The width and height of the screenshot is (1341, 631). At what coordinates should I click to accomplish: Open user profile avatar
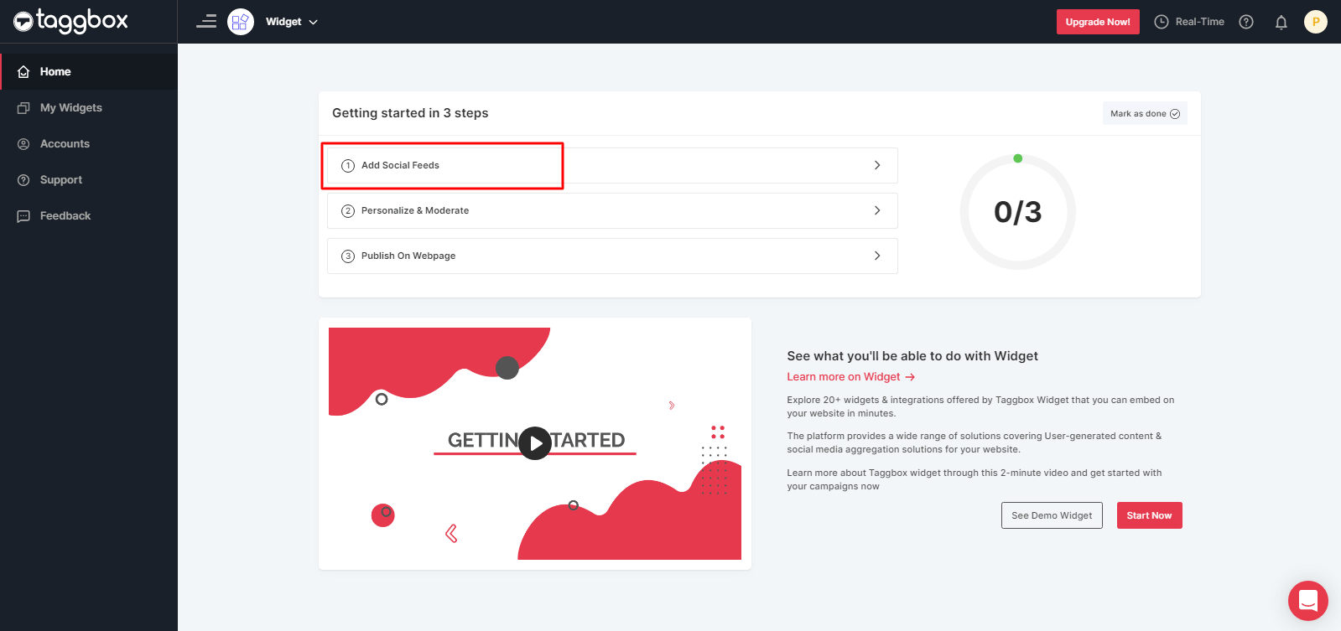tap(1315, 22)
